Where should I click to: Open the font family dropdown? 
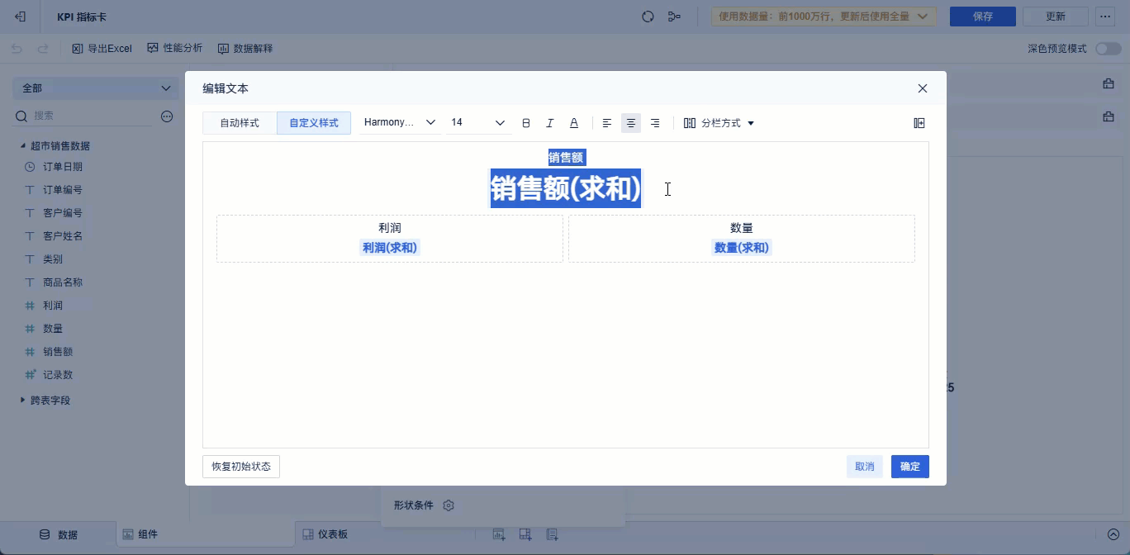pyautogui.click(x=400, y=122)
